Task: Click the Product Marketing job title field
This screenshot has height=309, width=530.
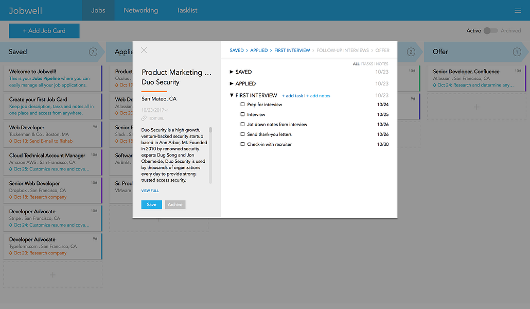Action: point(176,73)
